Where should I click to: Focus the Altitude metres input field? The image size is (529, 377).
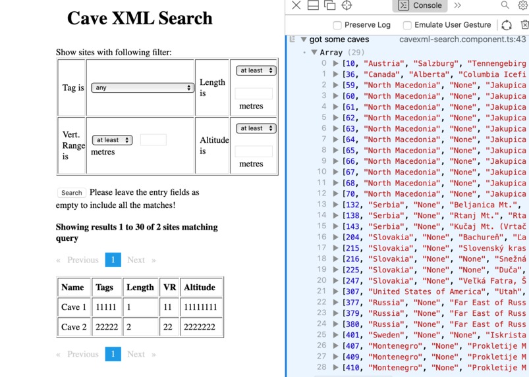[254, 151]
